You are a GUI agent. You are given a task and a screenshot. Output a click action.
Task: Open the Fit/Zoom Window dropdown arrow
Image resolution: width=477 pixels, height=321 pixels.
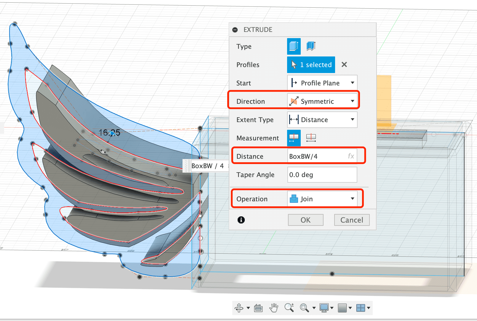click(314, 308)
